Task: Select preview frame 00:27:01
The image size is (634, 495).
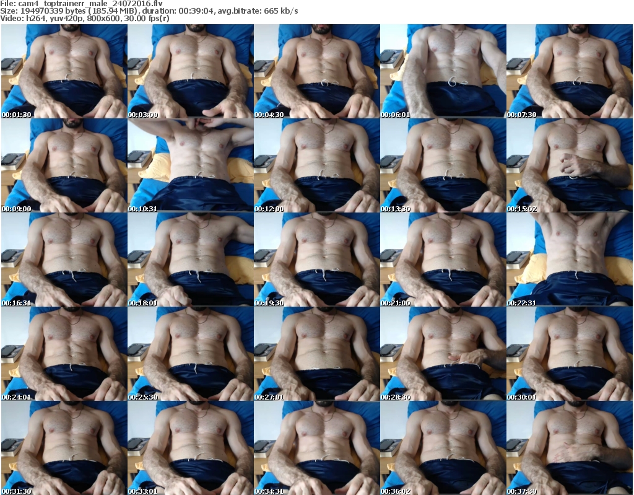Action: point(317,354)
